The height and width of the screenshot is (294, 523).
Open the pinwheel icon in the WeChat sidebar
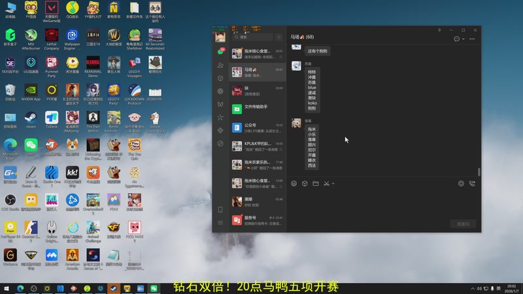[x=220, y=118]
